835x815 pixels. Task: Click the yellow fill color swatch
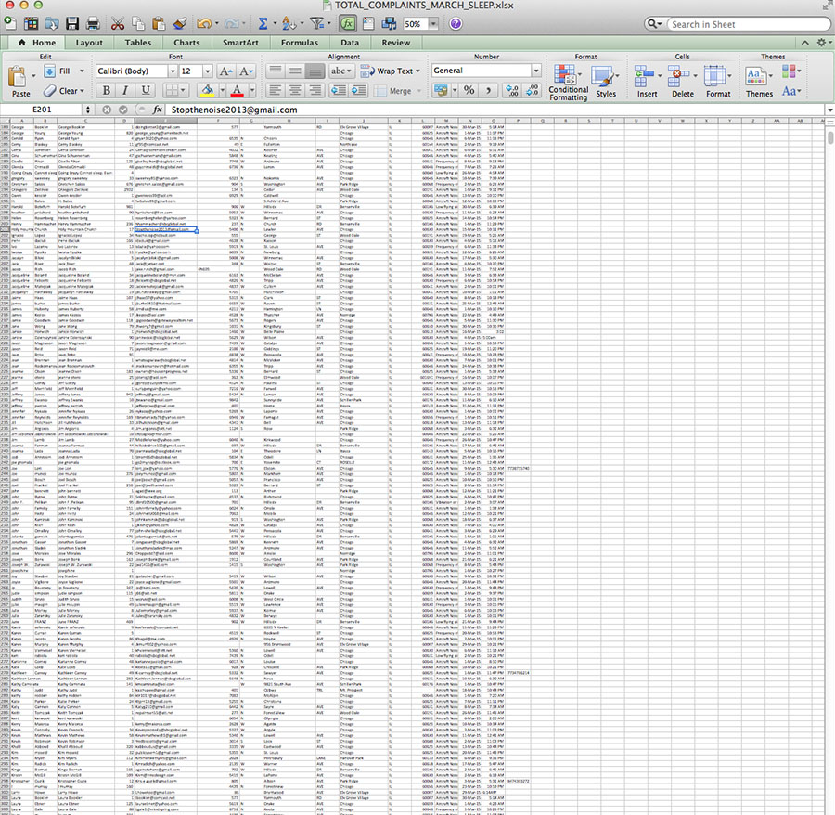[x=208, y=90]
